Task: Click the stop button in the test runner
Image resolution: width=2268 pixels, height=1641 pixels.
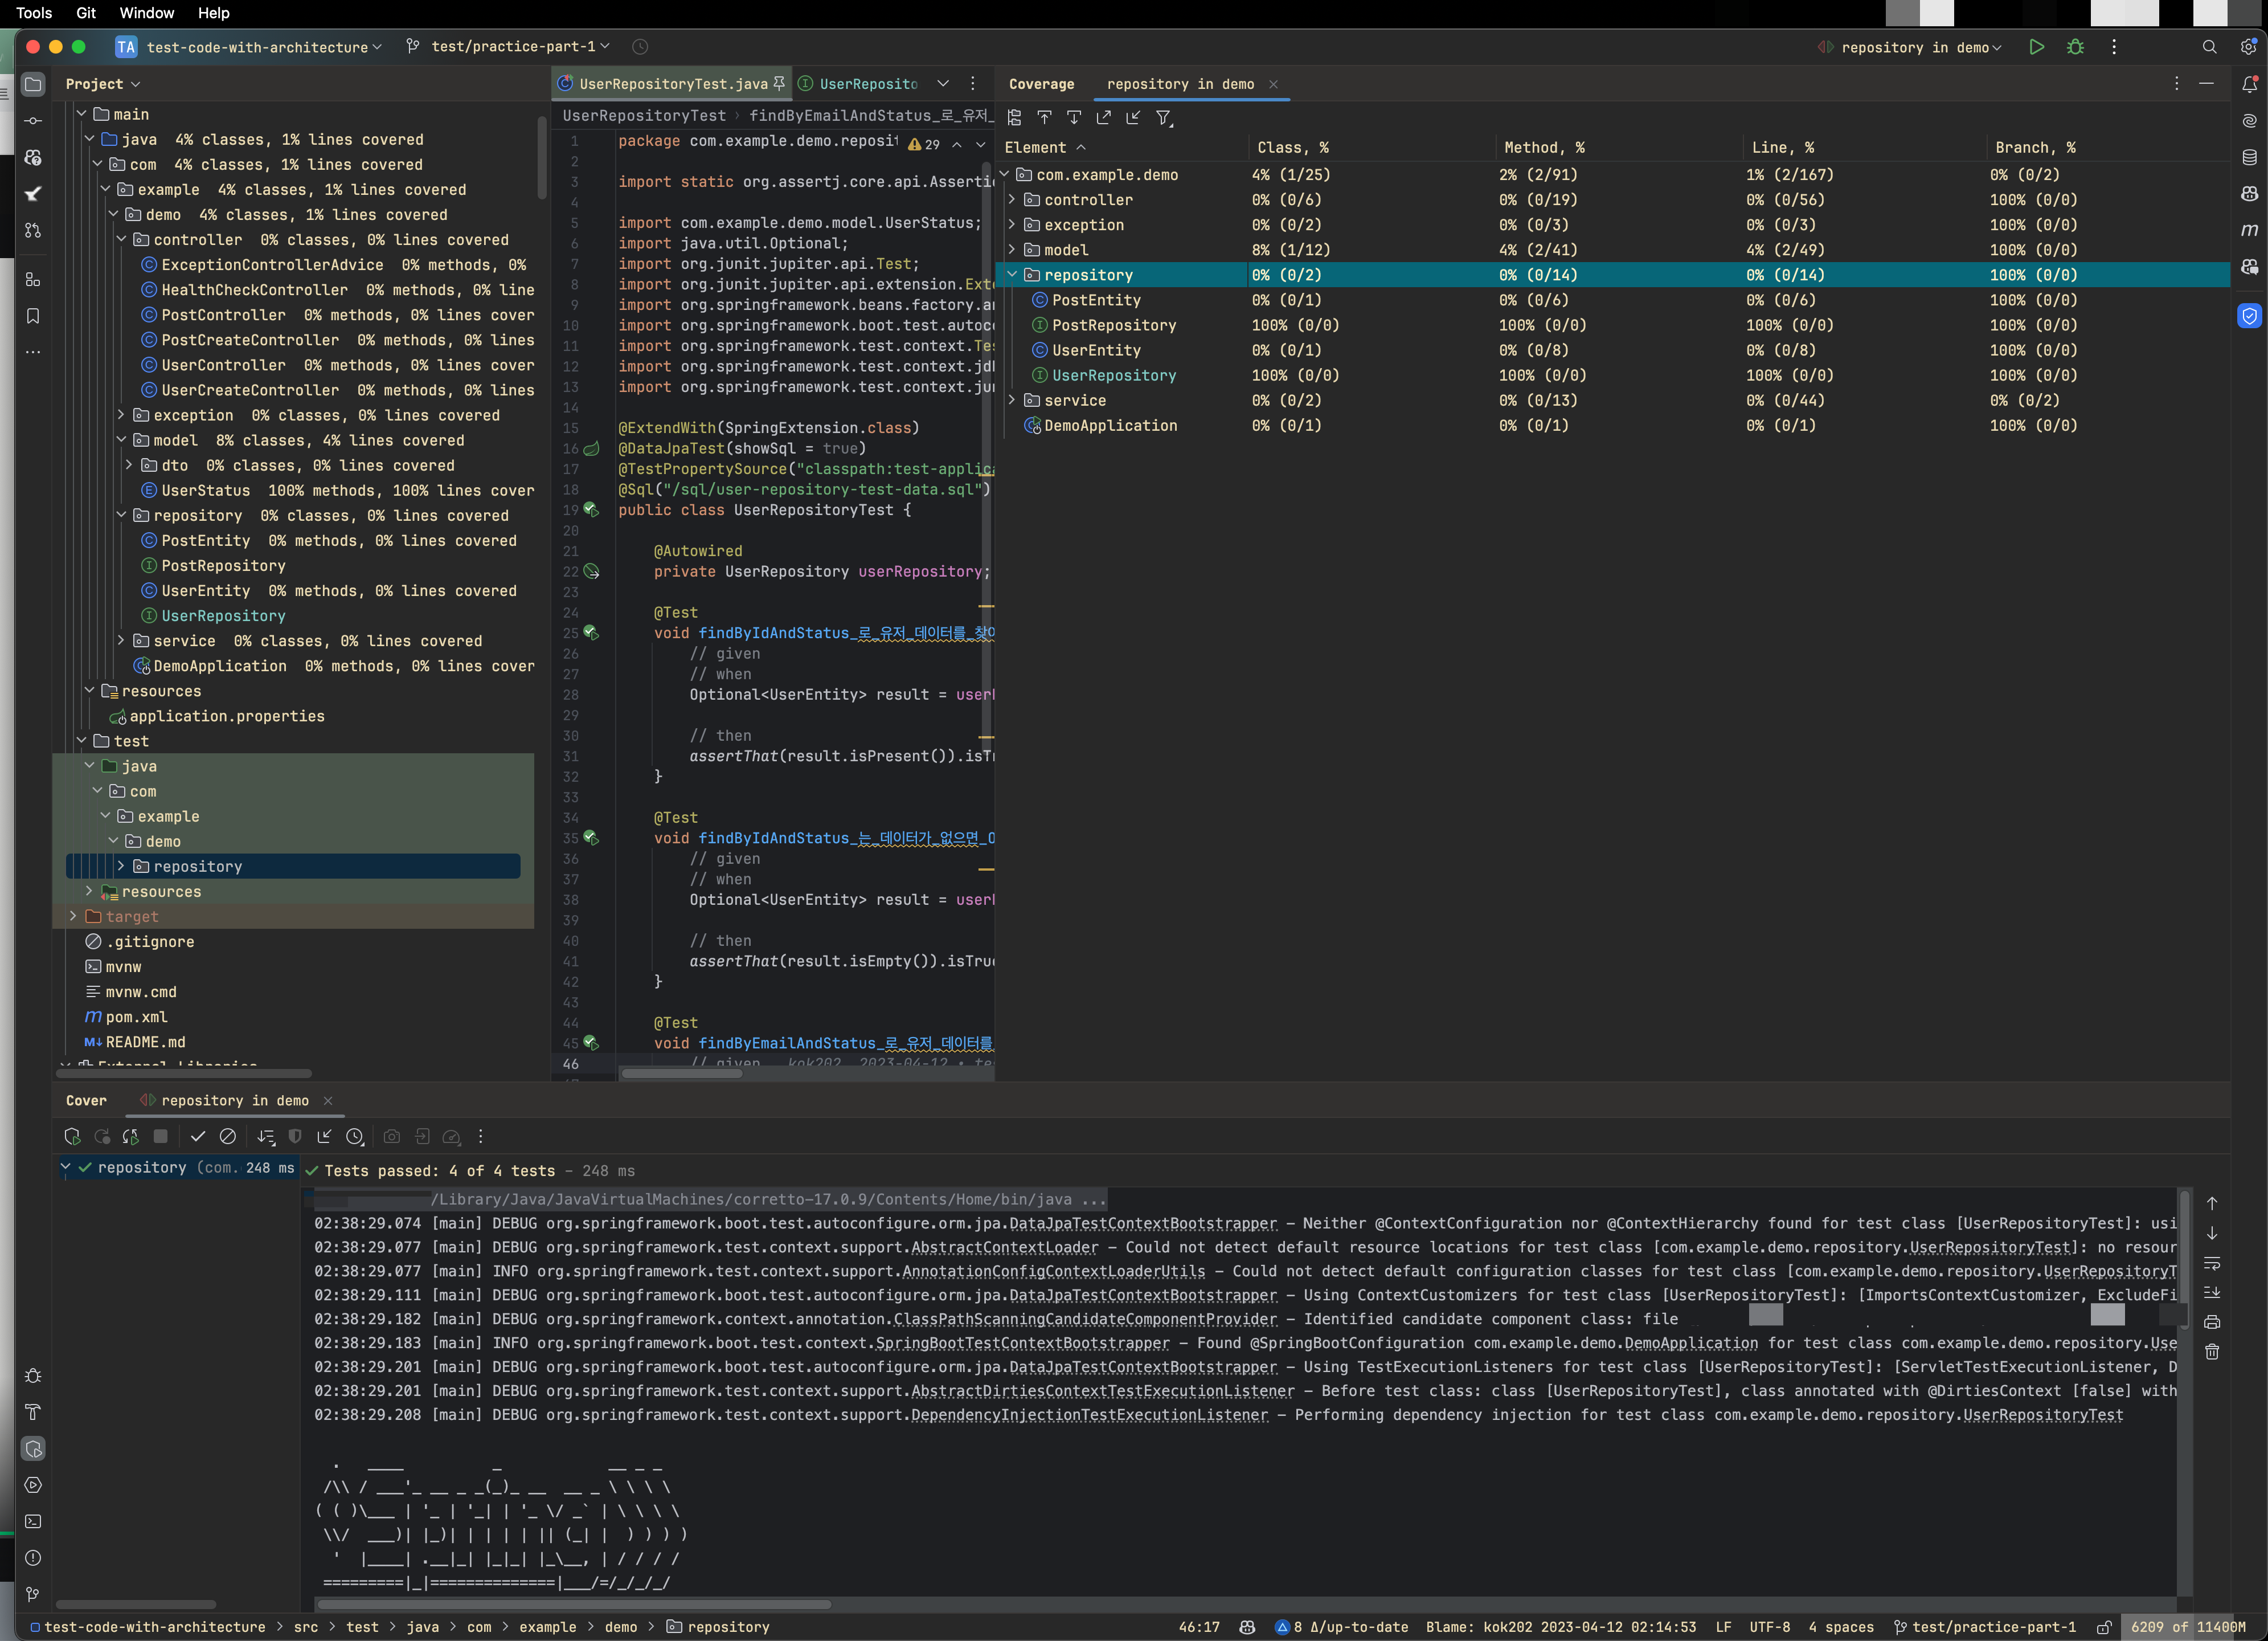Action: pyautogui.click(x=160, y=1137)
